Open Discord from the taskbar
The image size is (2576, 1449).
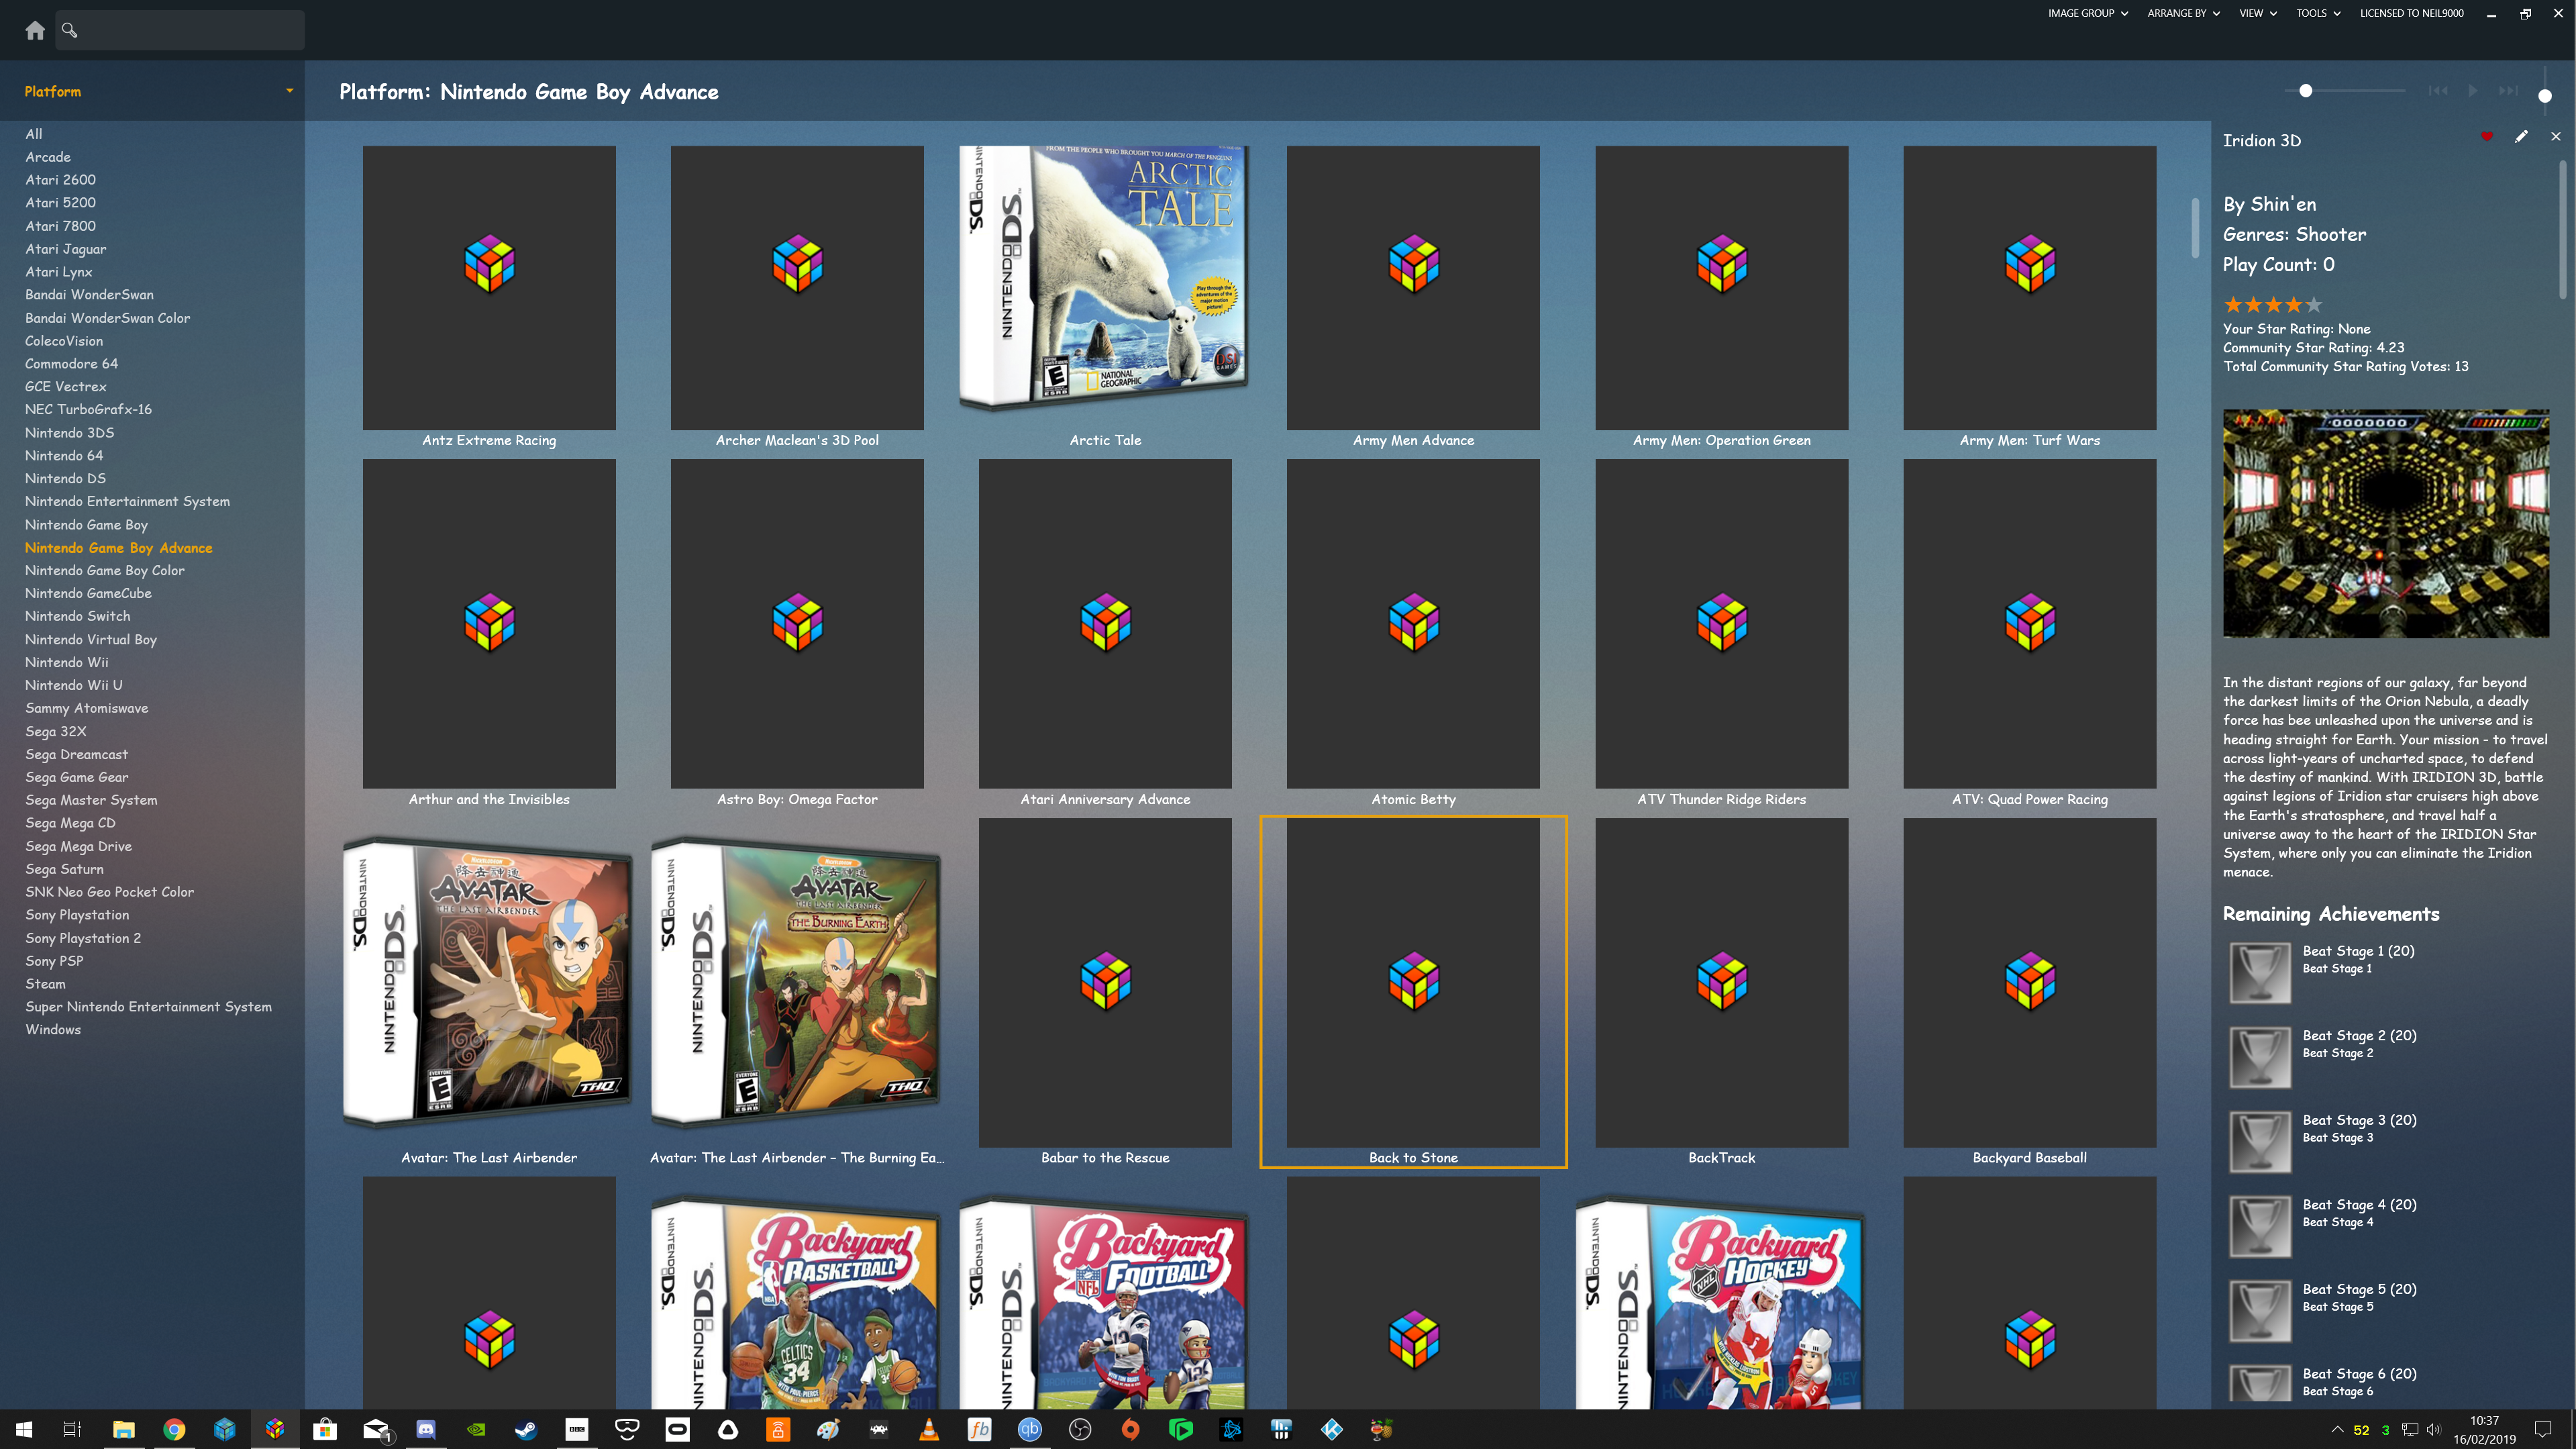[x=426, y=1429]
